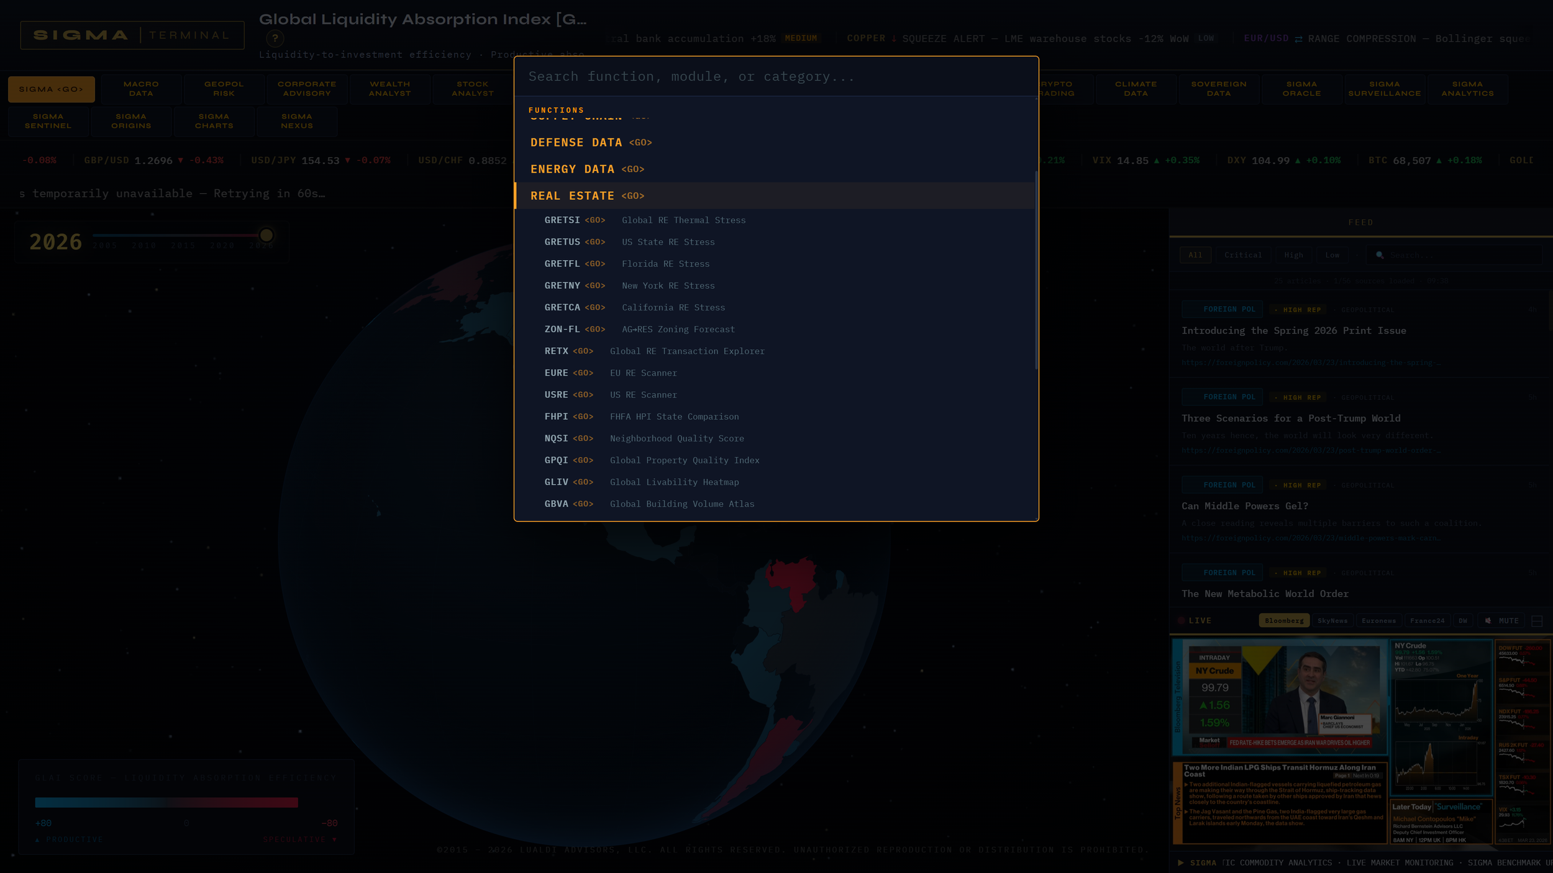The image size is (1553, 873).
Task: Open GBVA Global Building Volume Atlas
Action: coord(775,504)
